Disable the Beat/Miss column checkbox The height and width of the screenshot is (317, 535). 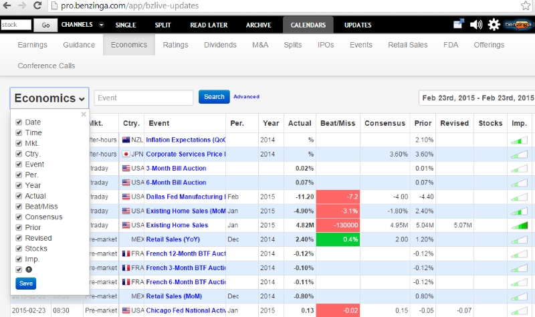point(19,207)
